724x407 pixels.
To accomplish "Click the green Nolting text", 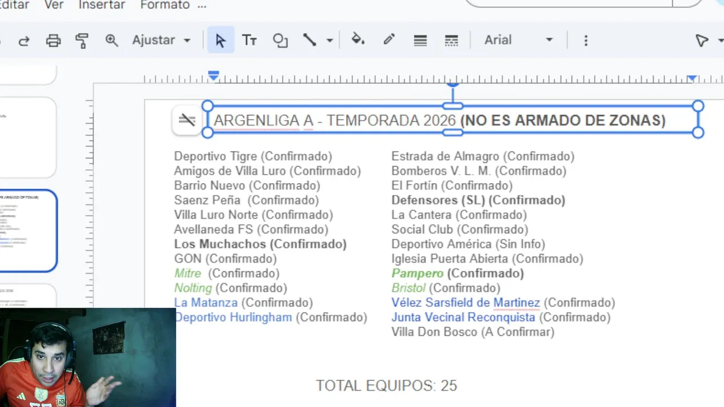I will (193, 288).
